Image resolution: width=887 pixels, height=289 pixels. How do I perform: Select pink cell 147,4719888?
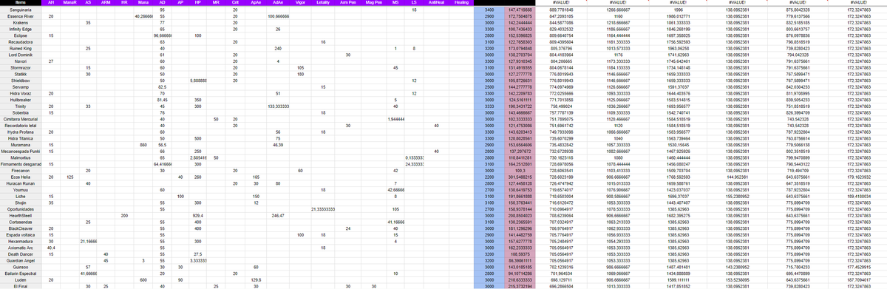520,10
